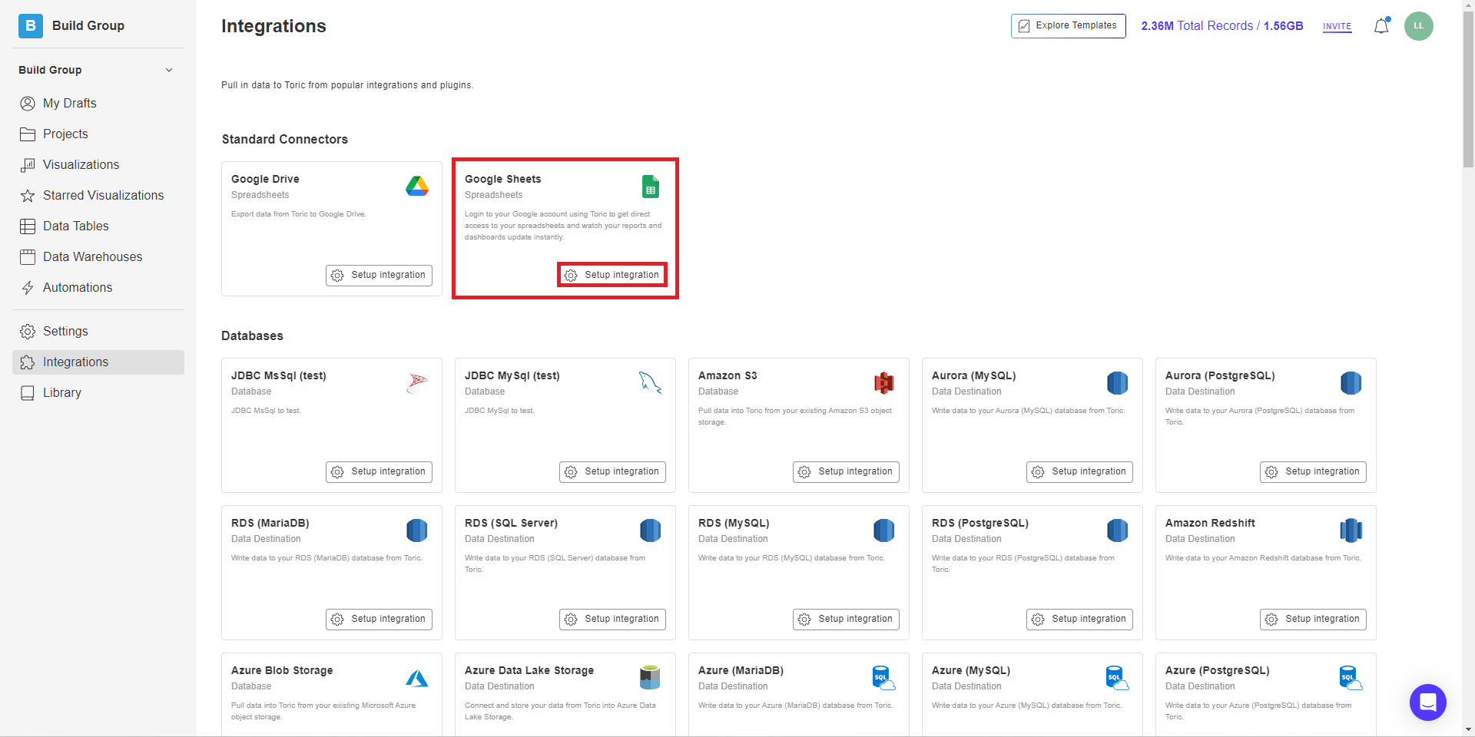Open Data Tables in sidebar

pyautogui.click(x=98, y=226)
